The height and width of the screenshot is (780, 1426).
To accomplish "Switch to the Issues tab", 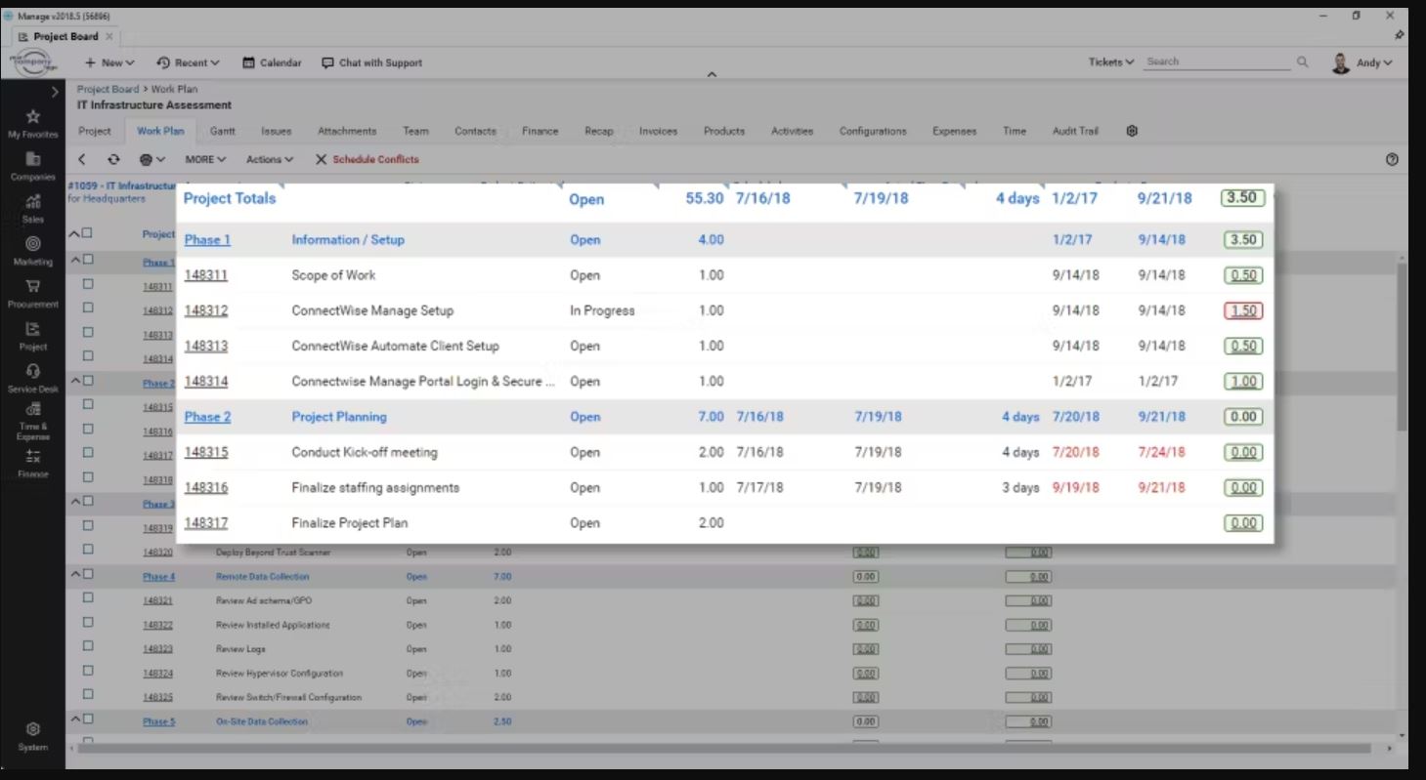I will [277, 131].
